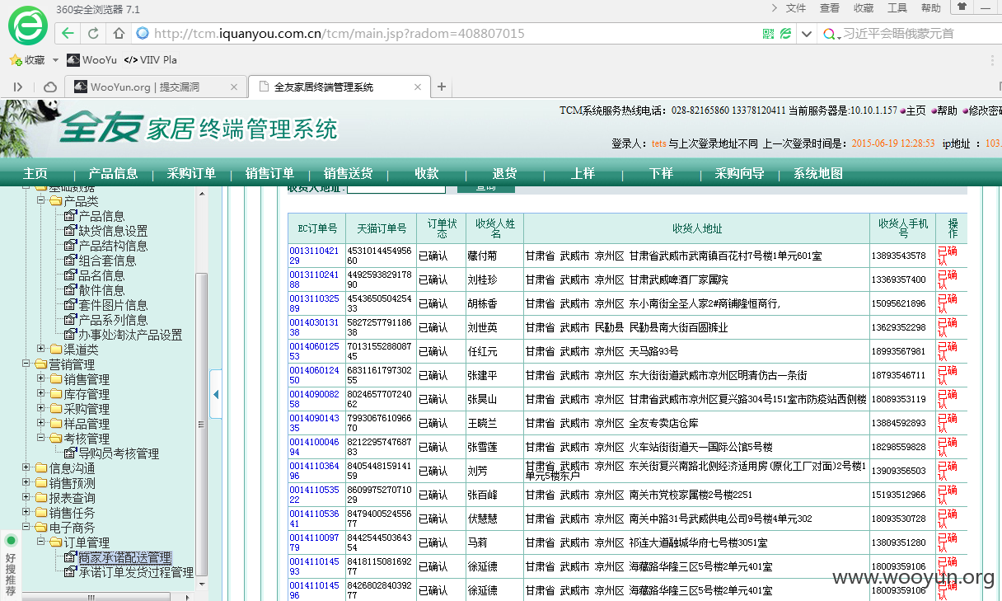The image size is (1002, 601).
Task: Open a new browser tab with plus icon
Action: [x=442, y=87]
